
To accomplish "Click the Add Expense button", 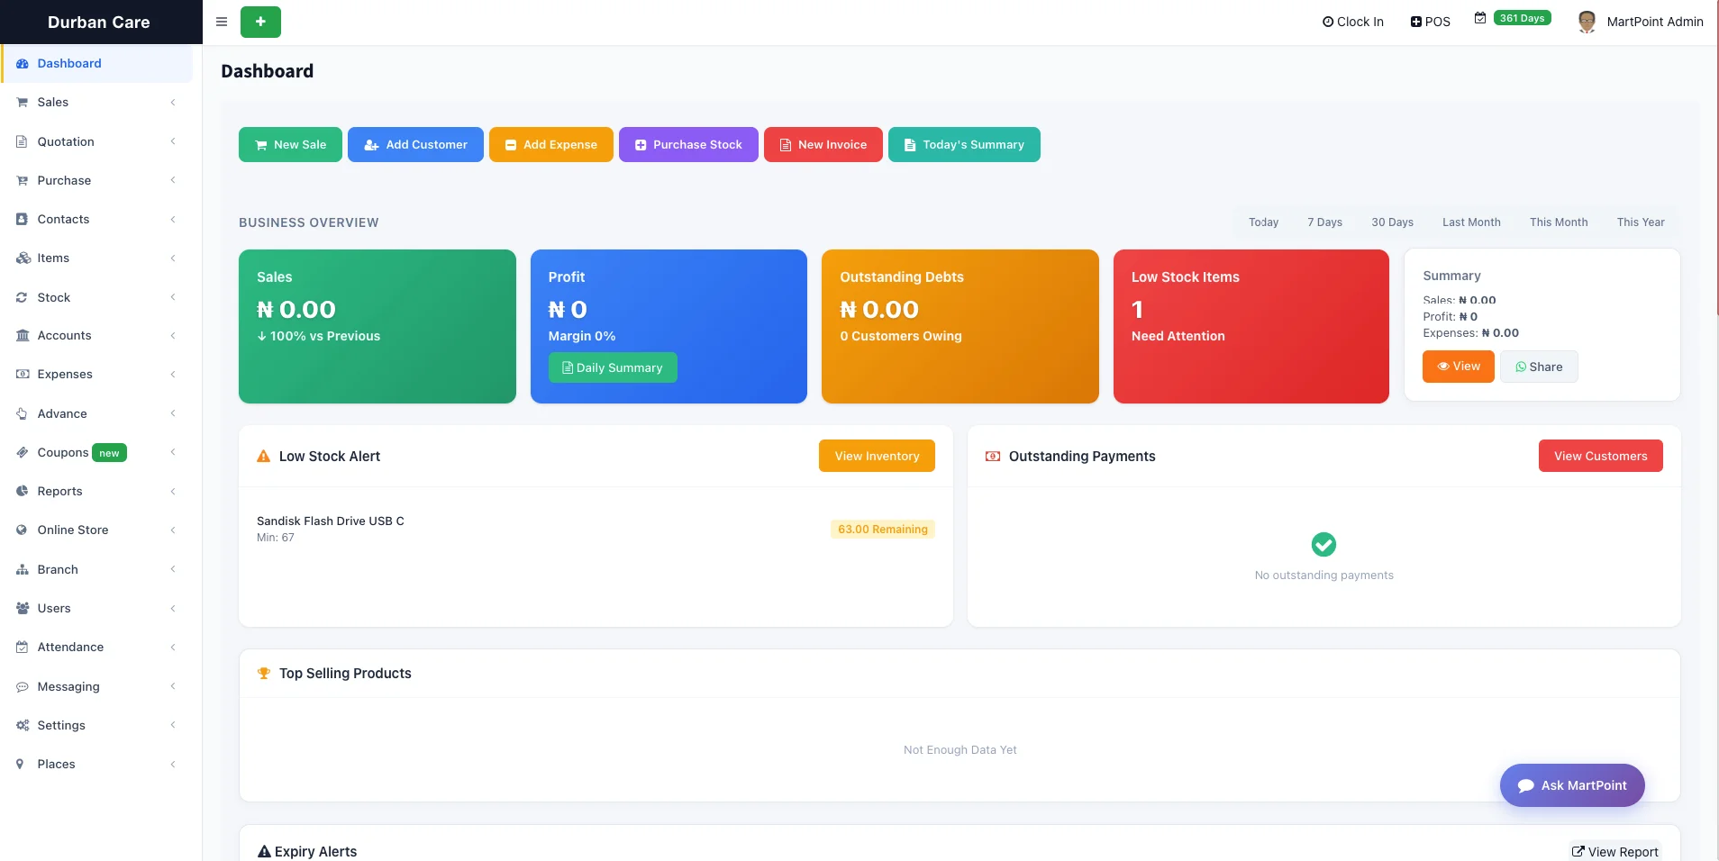I will click(550, 145).
